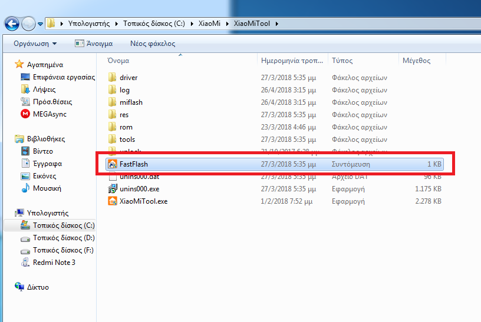Open Πρόσ.θέσεις recent places
Screen dimensions: 481x322
pyautogui.click(x=52, y=102)
